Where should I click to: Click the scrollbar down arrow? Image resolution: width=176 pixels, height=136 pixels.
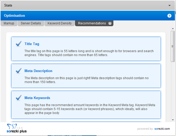click(x=173, y=120)
